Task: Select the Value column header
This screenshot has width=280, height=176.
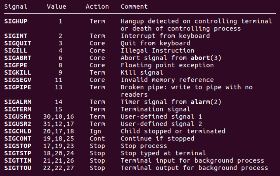Action: 56,7
